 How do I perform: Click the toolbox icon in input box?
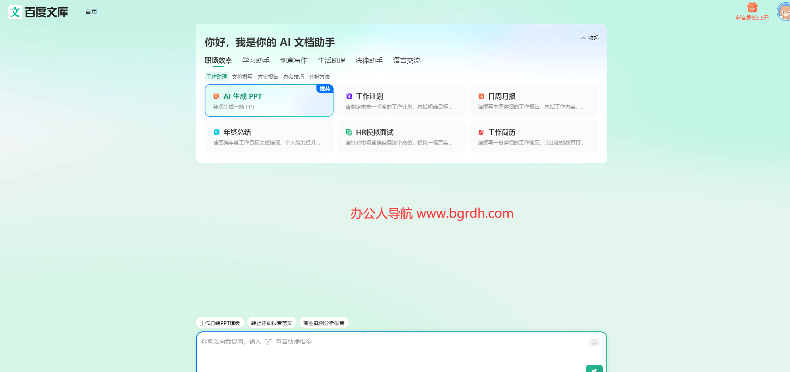[x=594, y=342]
